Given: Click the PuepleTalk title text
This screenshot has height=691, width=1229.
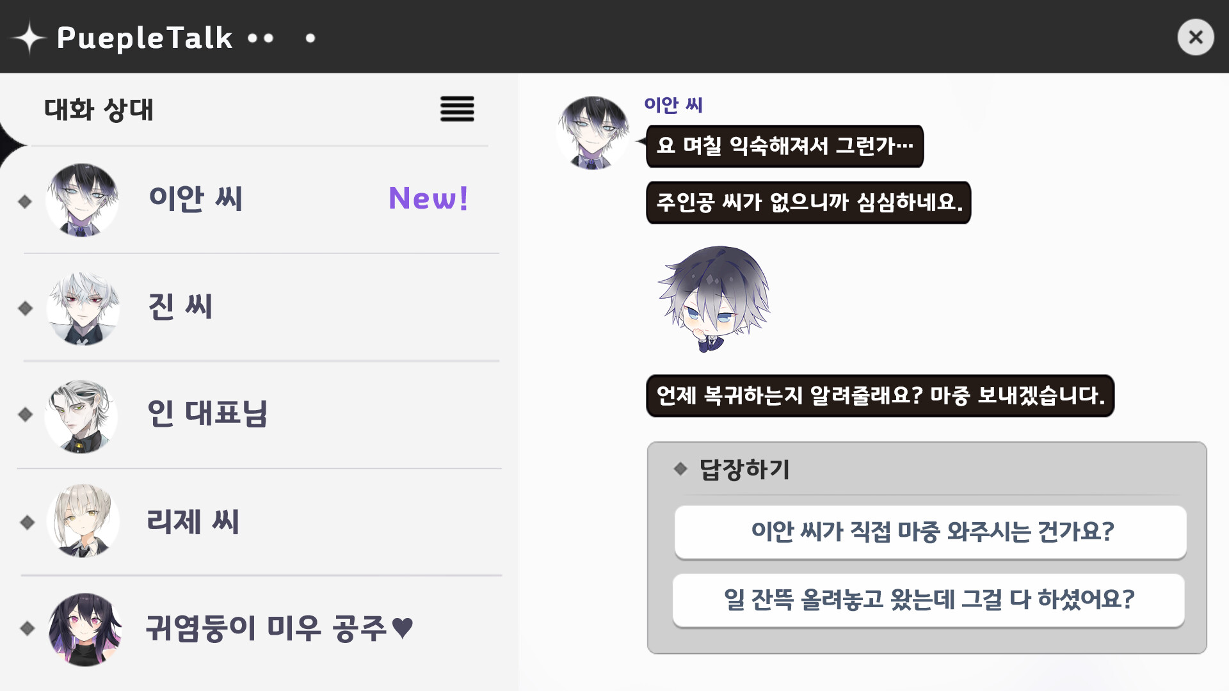Looking at the screenshot, I should (145, 38).
